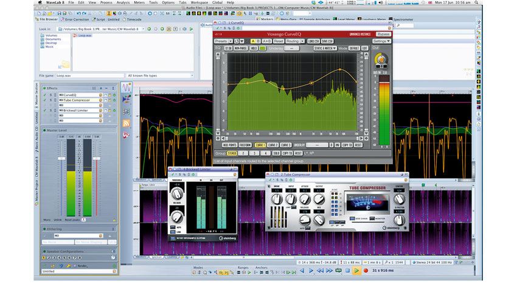
Task: Toggle the Tube Compressor effect checkmark
Action: click(x=45, y=100)
